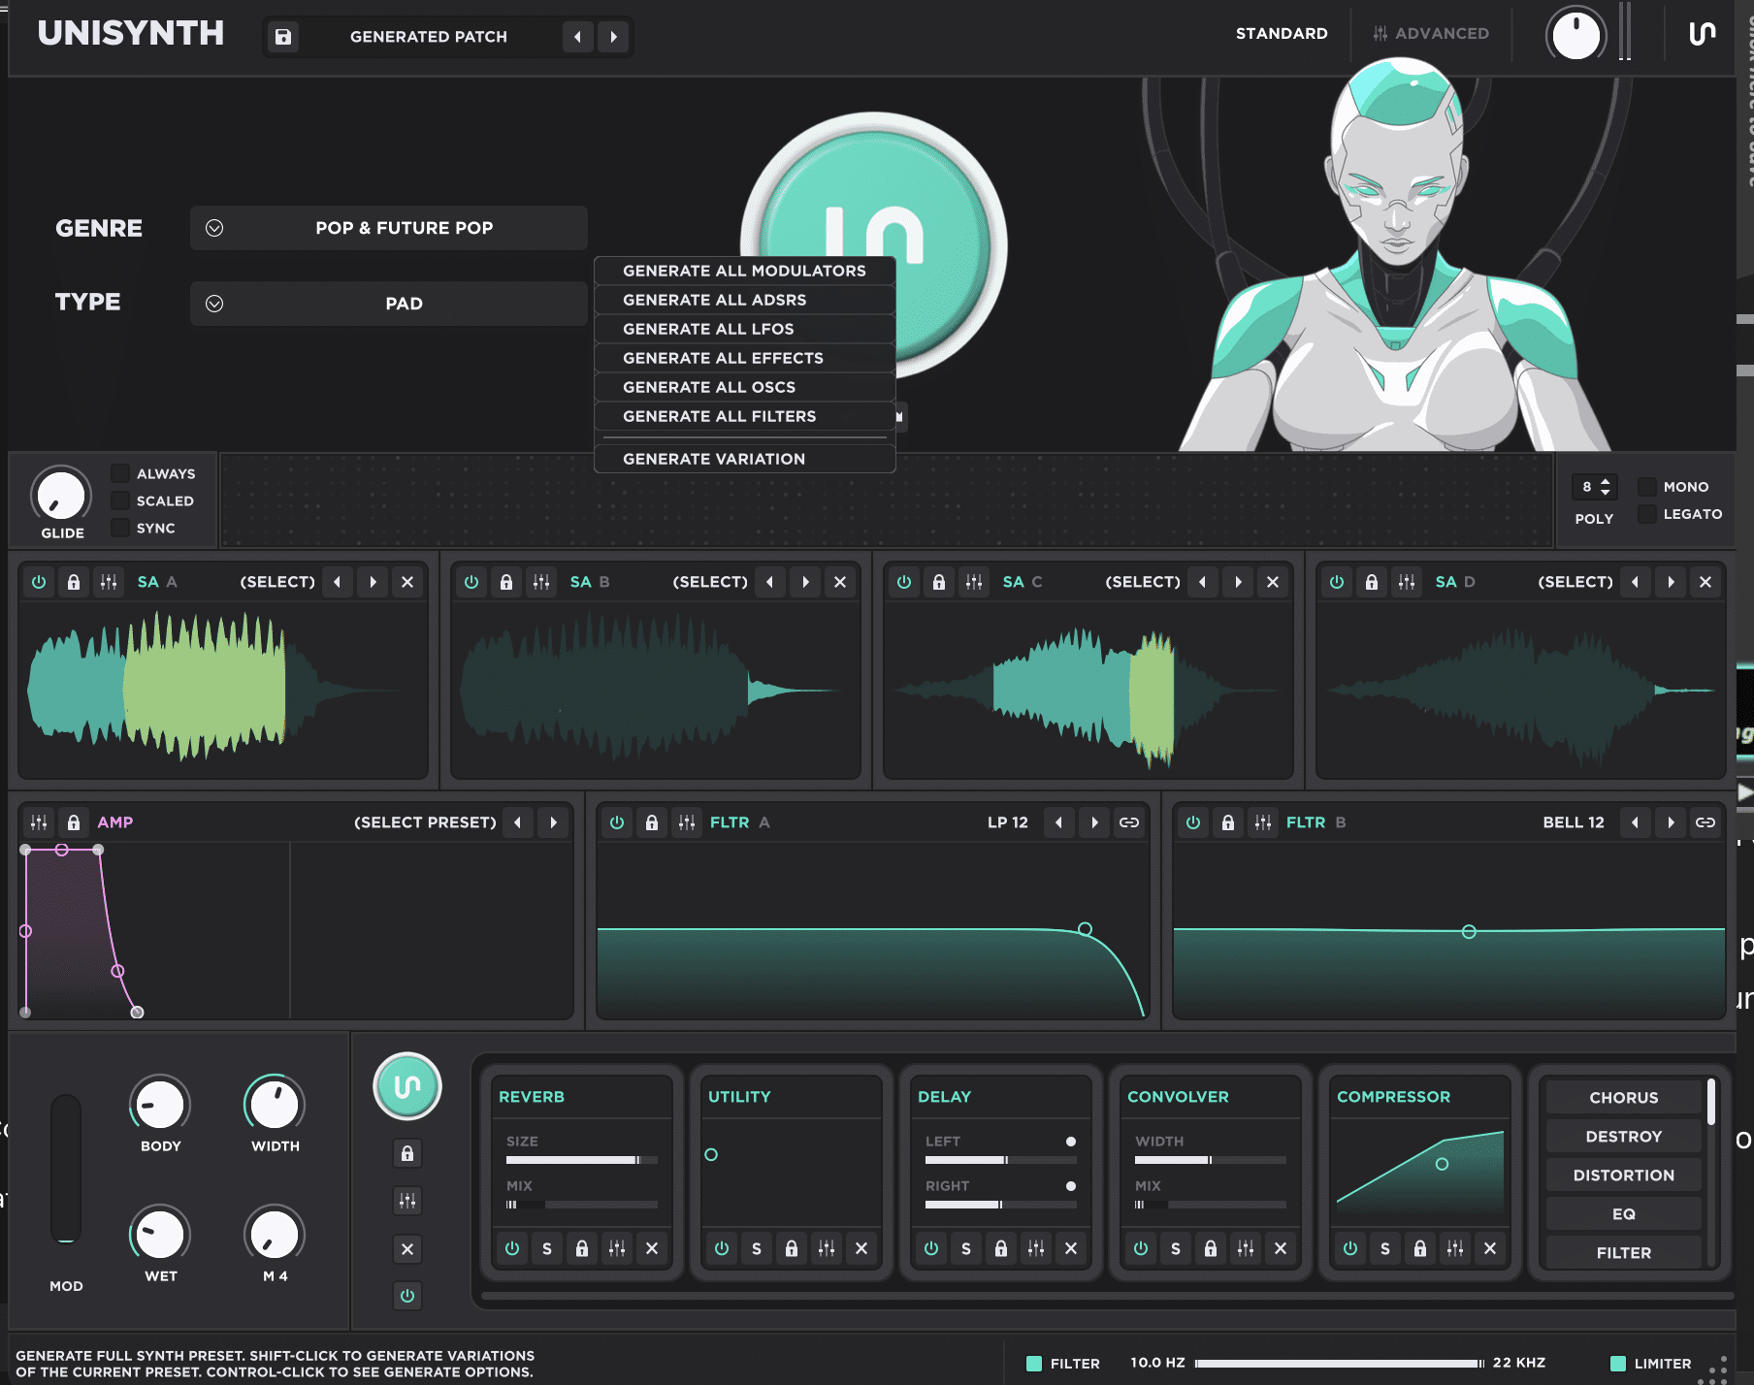Toggle the Limiter checkbox

pos(1618,1364)
